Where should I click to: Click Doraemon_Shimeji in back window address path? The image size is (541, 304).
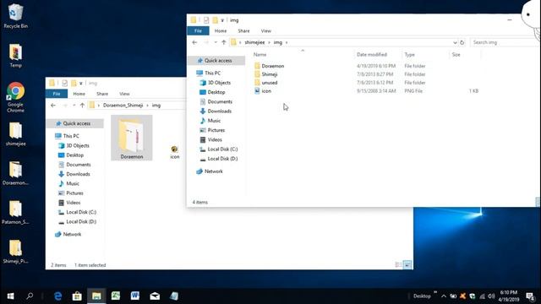[123, 106]
